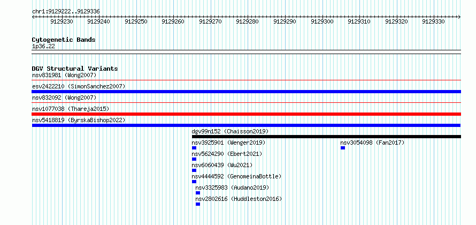Click the small blue nsv3325983 marker
This screenshot has height=225, width=476.
pyautogui.click(x=198, y=193)
